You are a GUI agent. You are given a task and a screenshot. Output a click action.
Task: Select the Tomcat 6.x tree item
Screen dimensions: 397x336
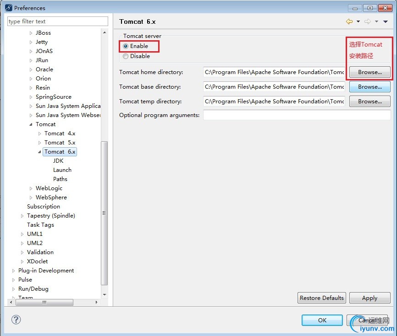coord(60,152)
